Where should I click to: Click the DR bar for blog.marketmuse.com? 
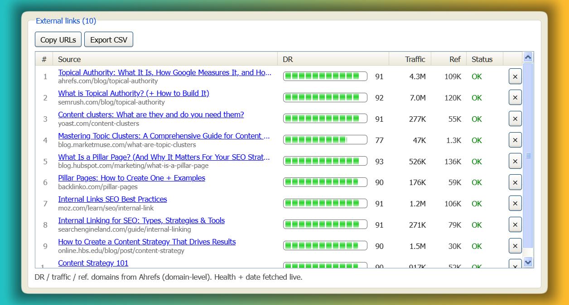coord(325,140)
